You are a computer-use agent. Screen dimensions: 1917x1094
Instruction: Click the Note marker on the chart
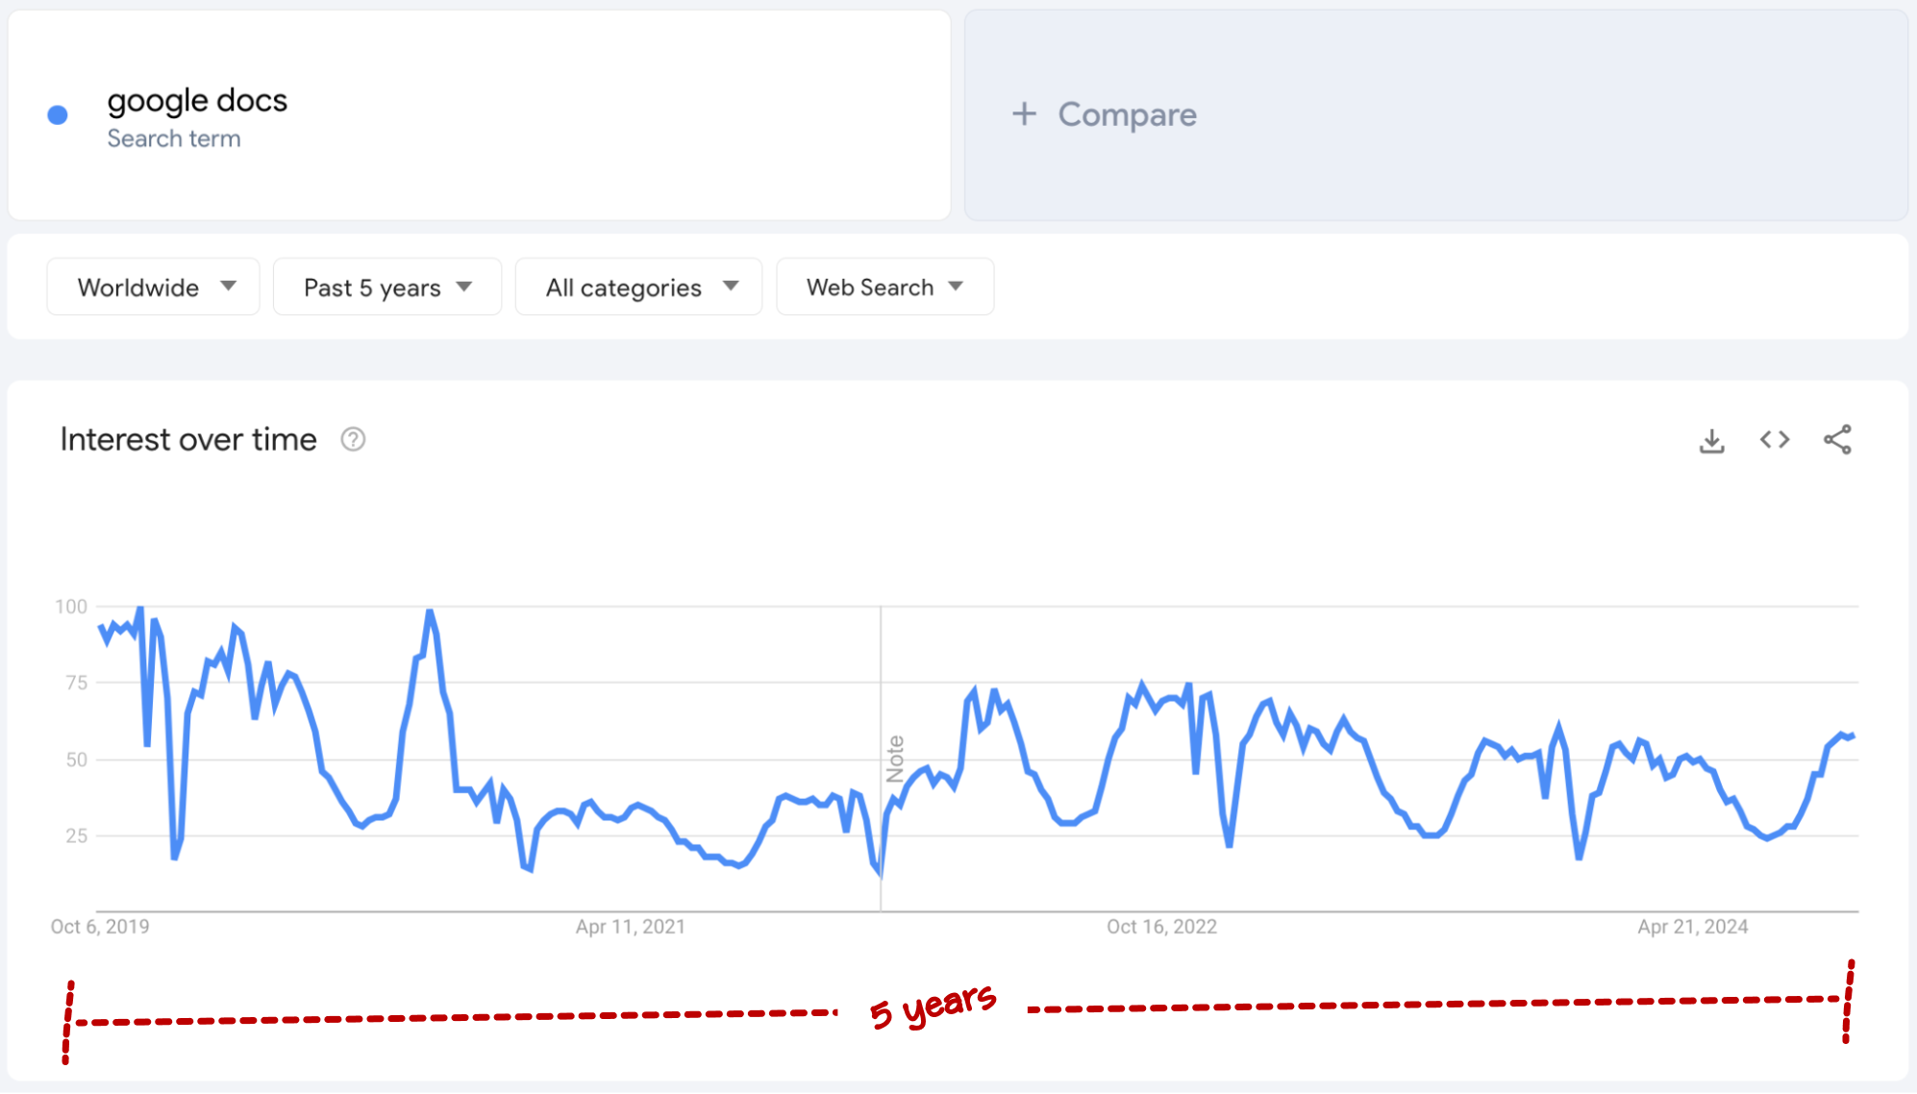[895, 758]
